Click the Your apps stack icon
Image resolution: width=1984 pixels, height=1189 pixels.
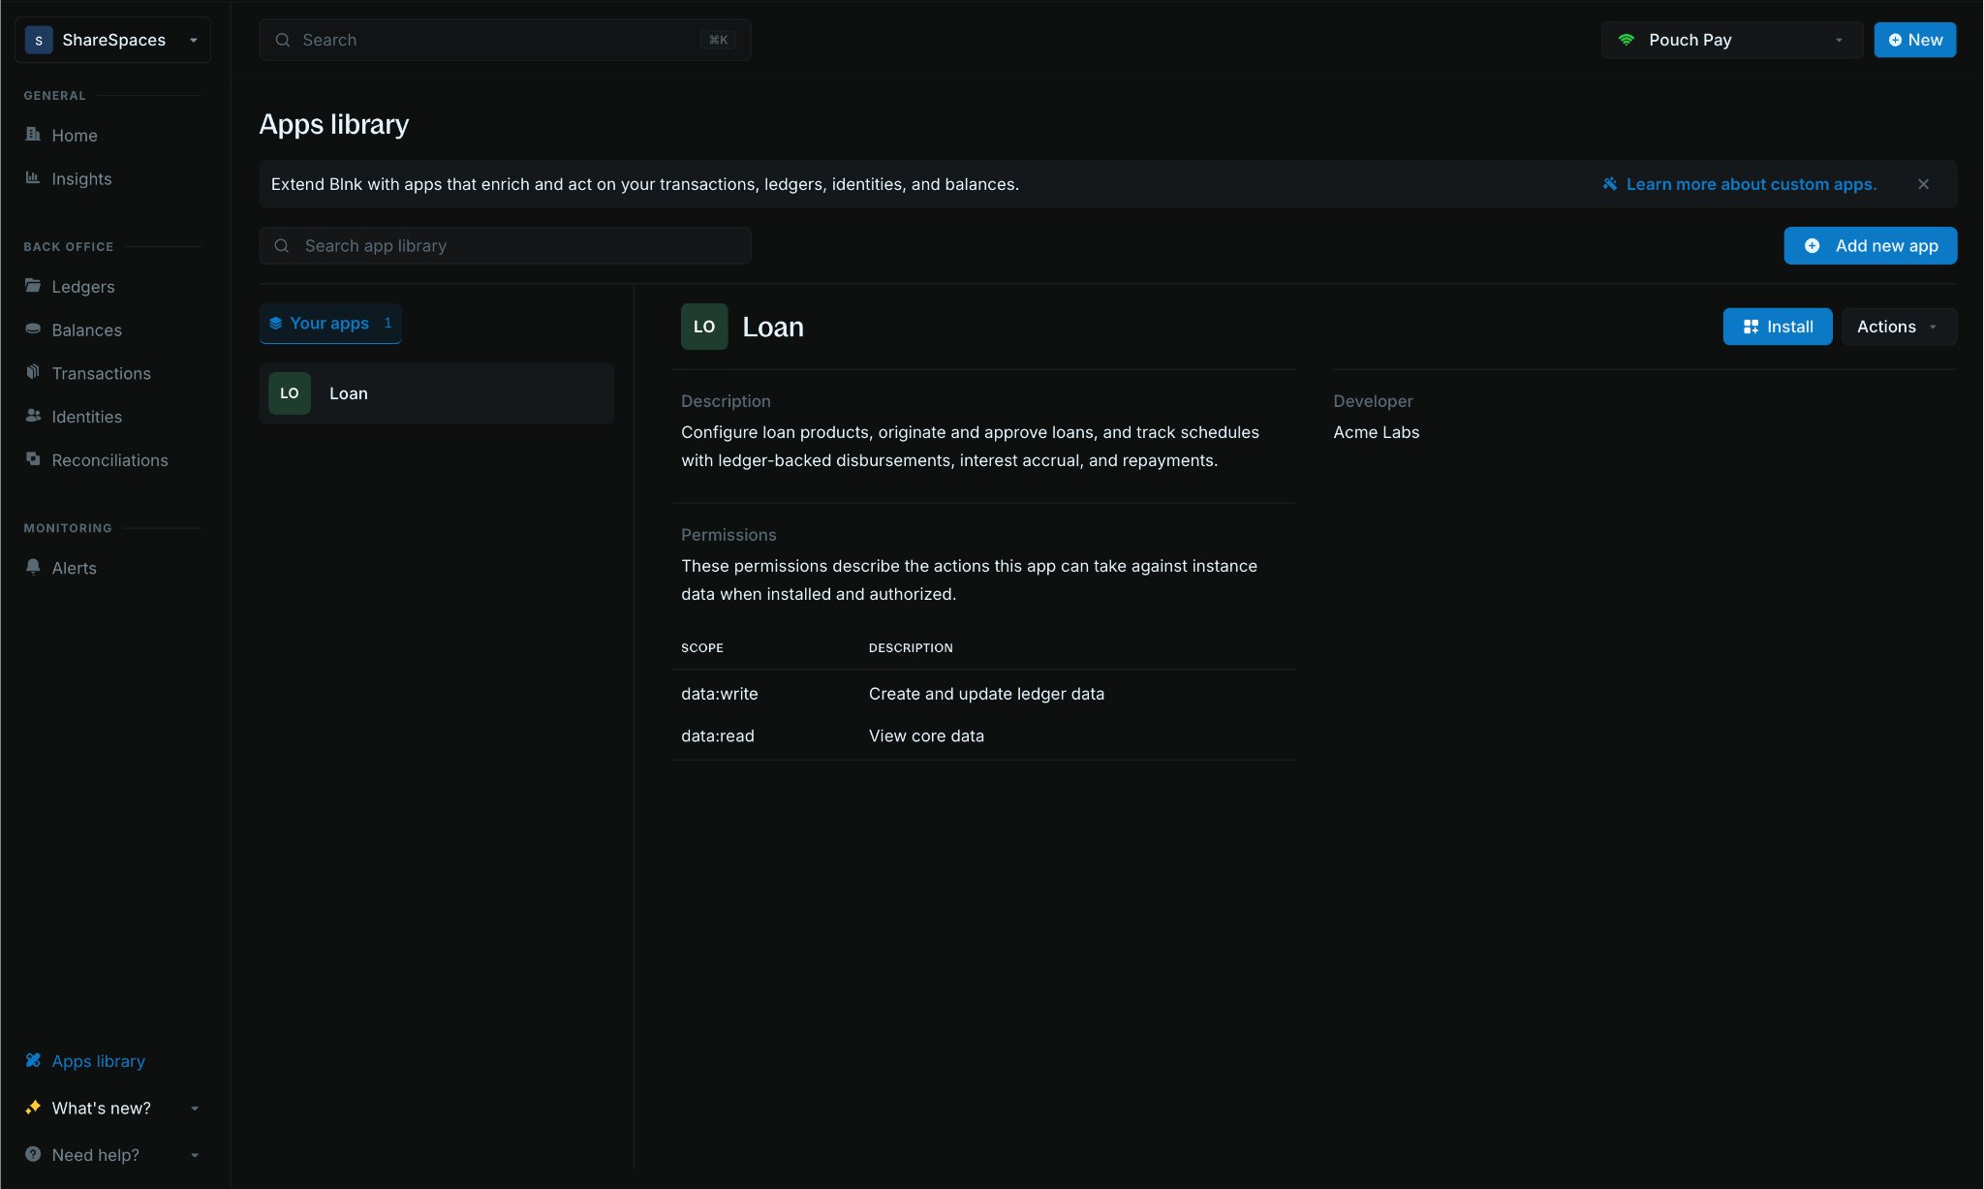[x=276, y=324]
